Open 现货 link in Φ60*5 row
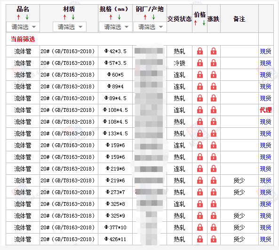The height and width of the screenshot is (250, 279). point(265,75)
